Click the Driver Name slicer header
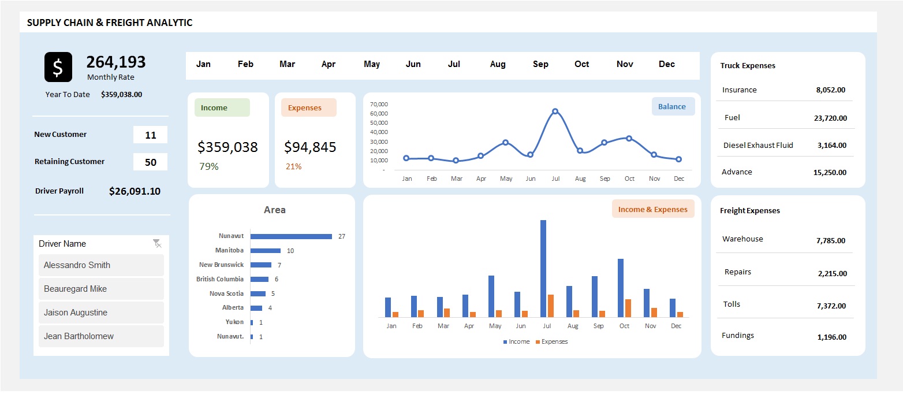 click(x=62, y=244)
